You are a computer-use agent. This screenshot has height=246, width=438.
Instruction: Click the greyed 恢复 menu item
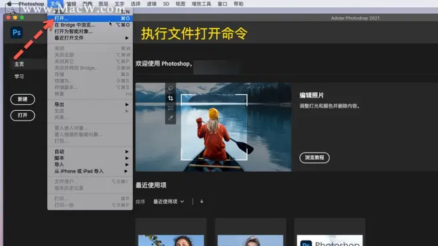click(90, 93)
